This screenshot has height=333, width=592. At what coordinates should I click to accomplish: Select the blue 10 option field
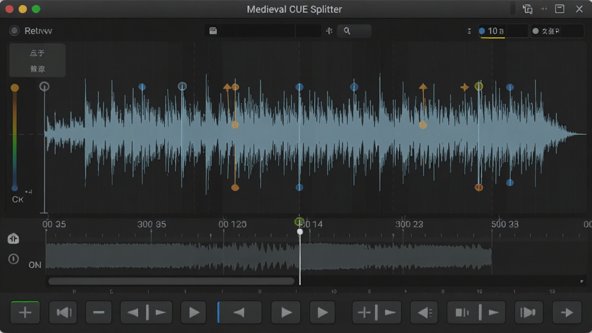click(502, 31)
